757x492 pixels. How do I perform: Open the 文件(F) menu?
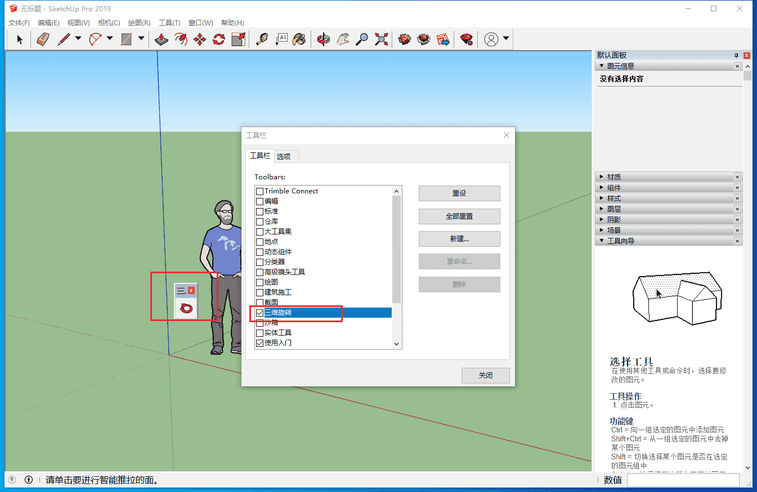pos(19,23)
